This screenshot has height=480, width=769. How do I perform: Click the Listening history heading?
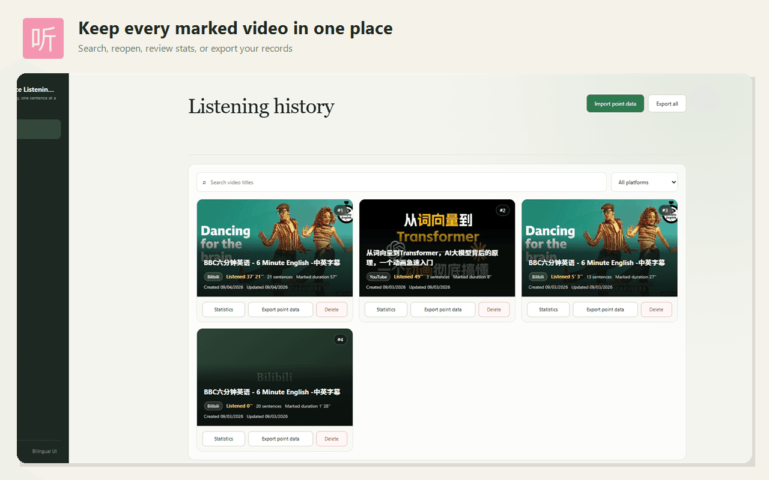tap(261, 106)
